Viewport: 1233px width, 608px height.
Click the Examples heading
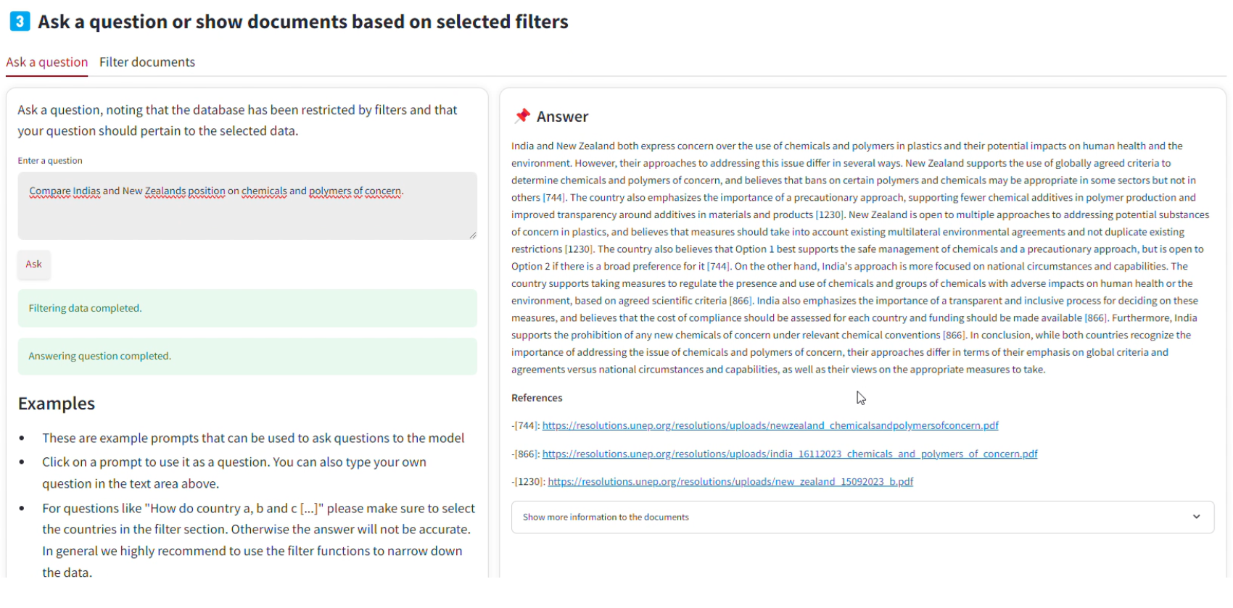coord(57,404)
